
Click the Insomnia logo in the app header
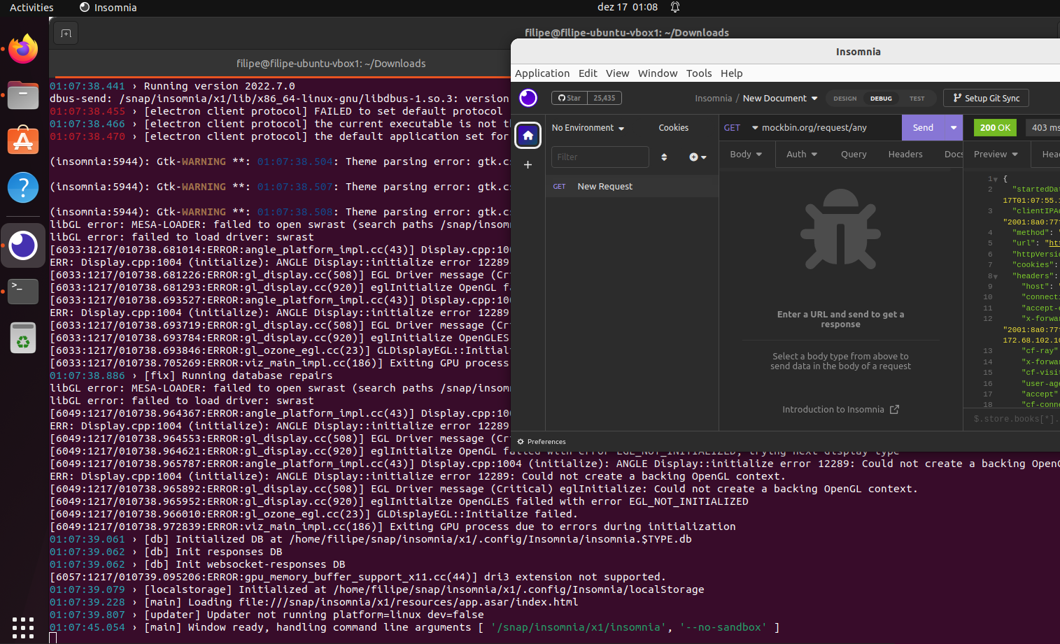pos(528,98)
